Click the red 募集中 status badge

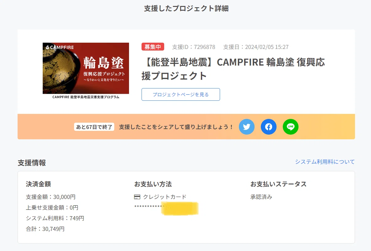[x=153, y=47]
